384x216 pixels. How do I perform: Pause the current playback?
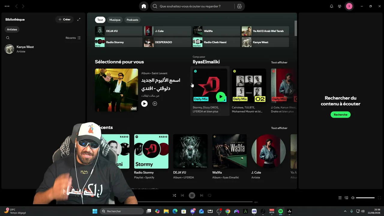click(192, 195)
